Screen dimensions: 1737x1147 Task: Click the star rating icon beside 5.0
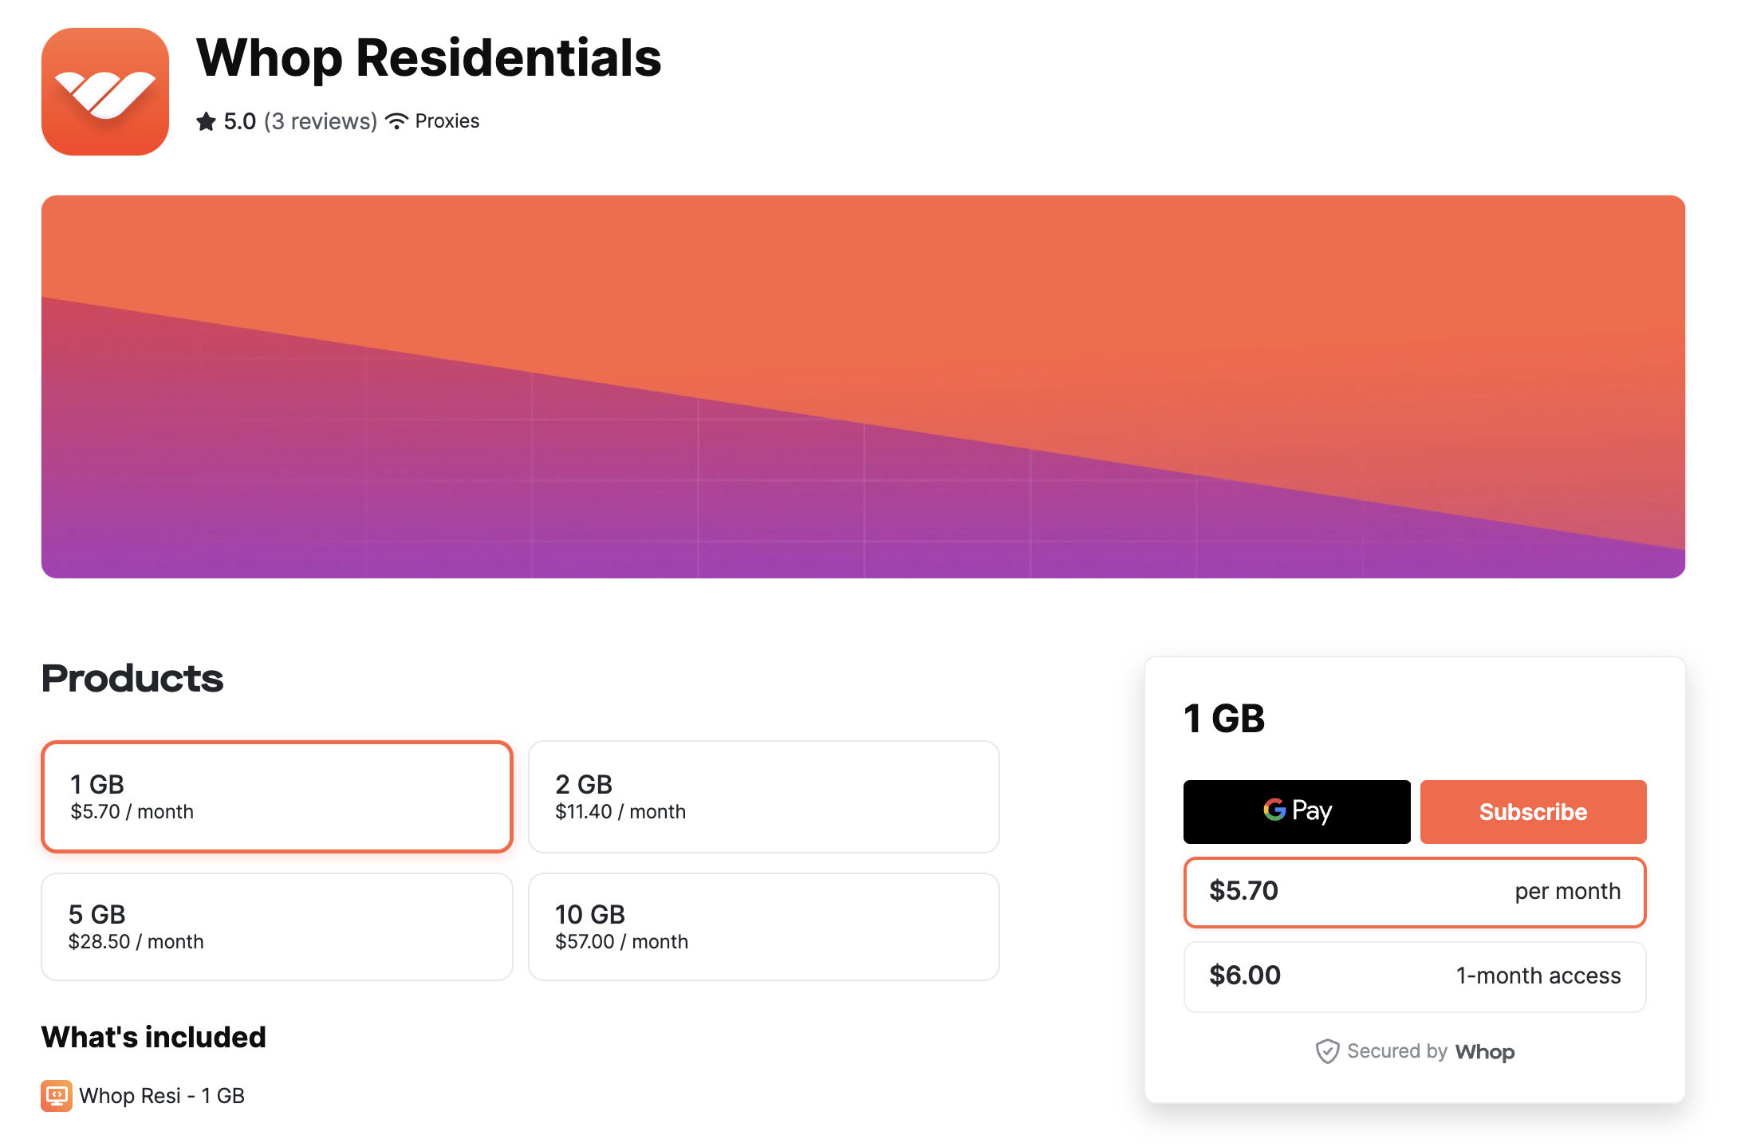(x=206, y=120)
